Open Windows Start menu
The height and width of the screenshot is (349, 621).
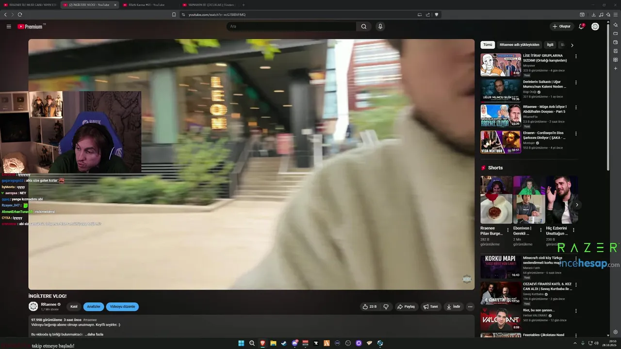tap(241, 343)
